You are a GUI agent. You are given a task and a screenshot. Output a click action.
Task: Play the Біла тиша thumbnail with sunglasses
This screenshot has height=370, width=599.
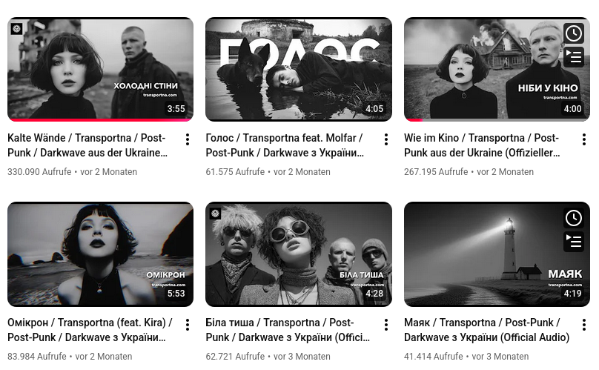click(299, 254)
